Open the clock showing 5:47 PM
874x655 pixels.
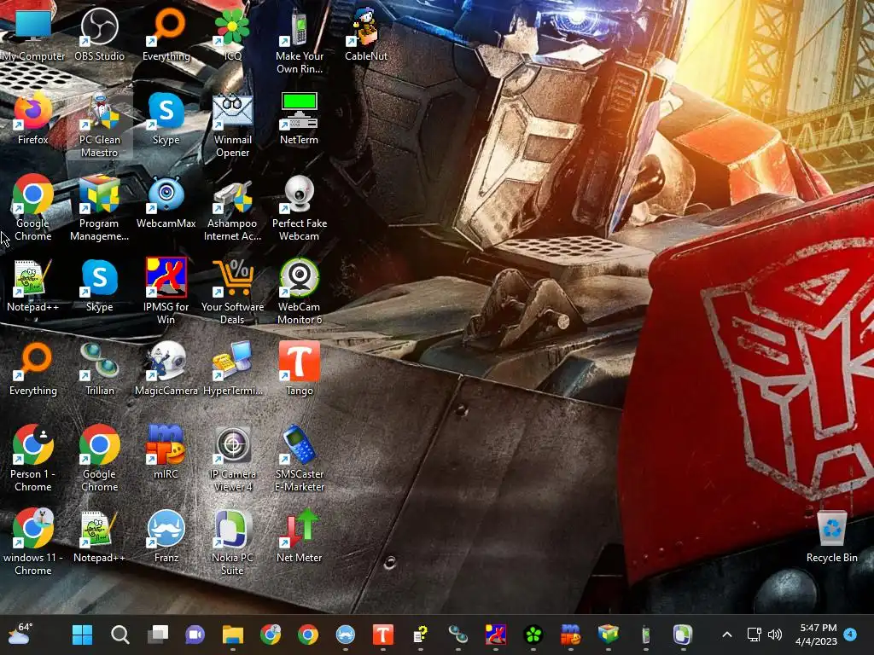[x=817, y=635]
